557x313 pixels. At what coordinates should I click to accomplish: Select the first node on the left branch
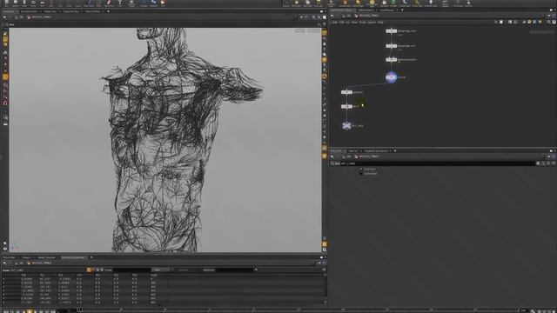346,92
